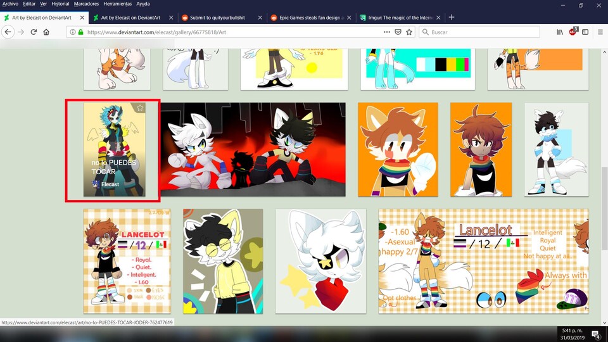Open the Marcadores menu
This screenshot has width=608, height=342.
tap(86, 4)
